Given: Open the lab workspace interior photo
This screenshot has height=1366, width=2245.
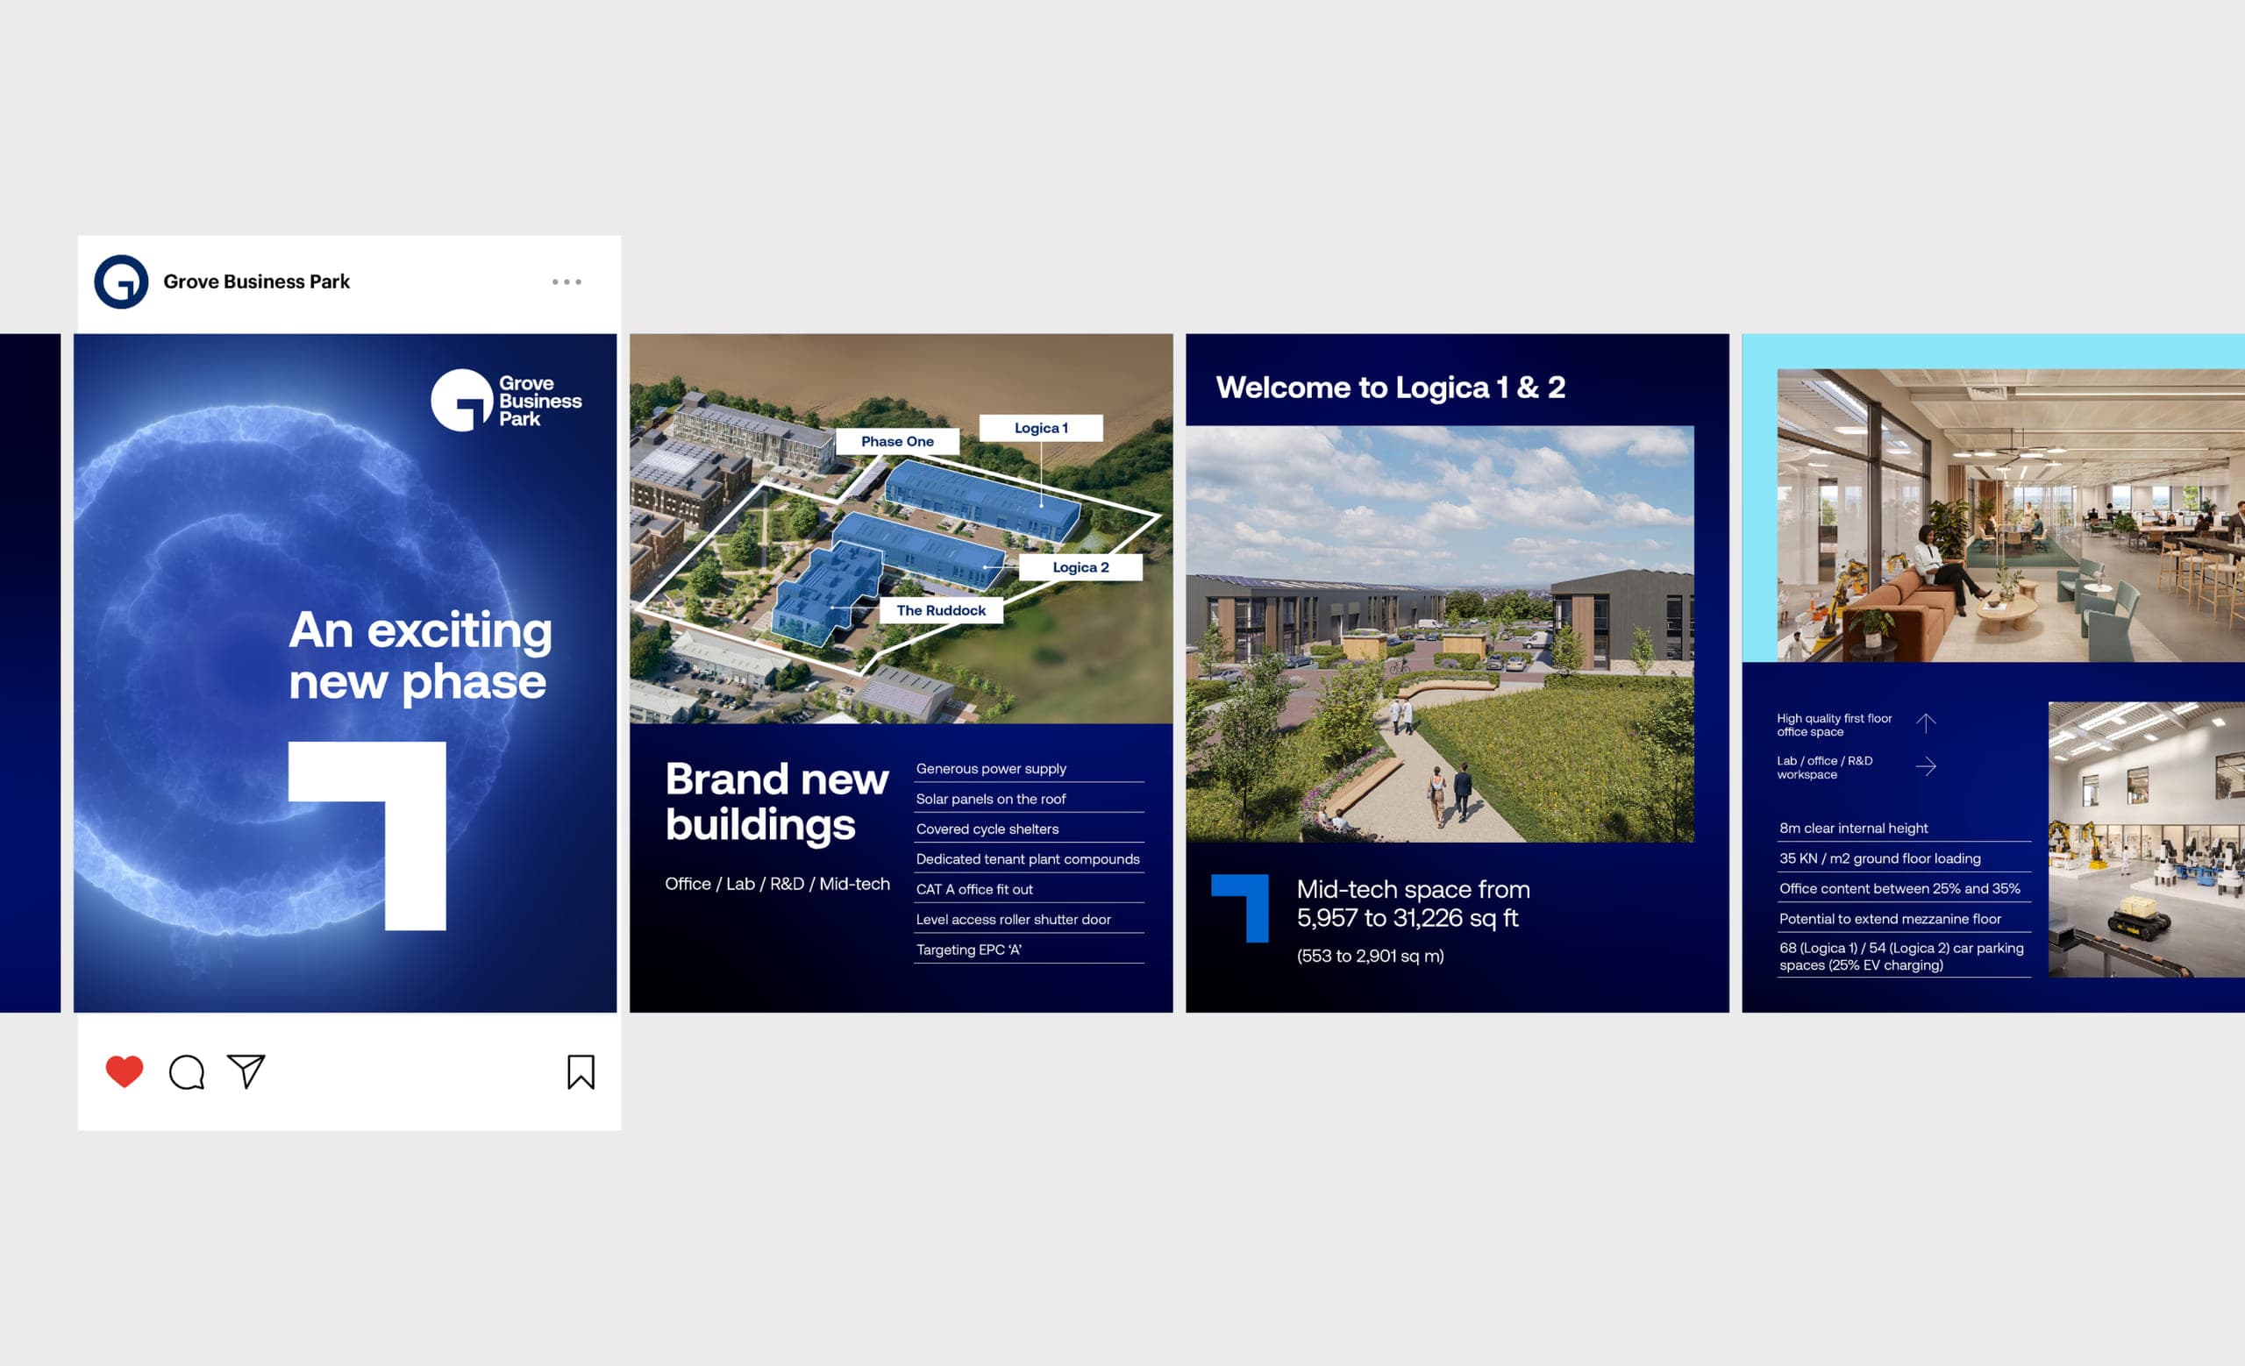Looking at the screenshot, I should pos(2147,840).
